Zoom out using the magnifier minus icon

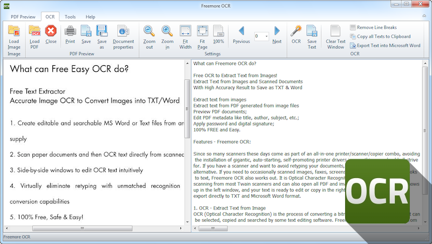tap(149, 31)
